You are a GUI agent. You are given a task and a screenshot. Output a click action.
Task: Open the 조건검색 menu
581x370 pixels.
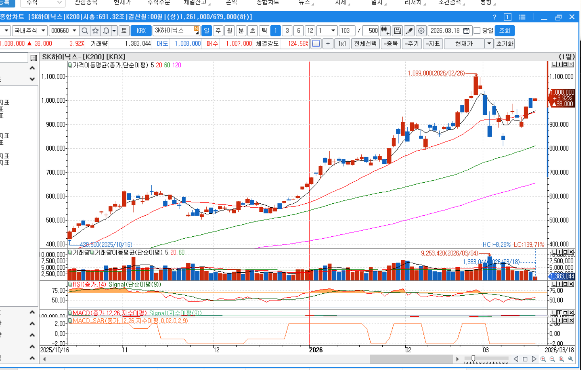450,2
